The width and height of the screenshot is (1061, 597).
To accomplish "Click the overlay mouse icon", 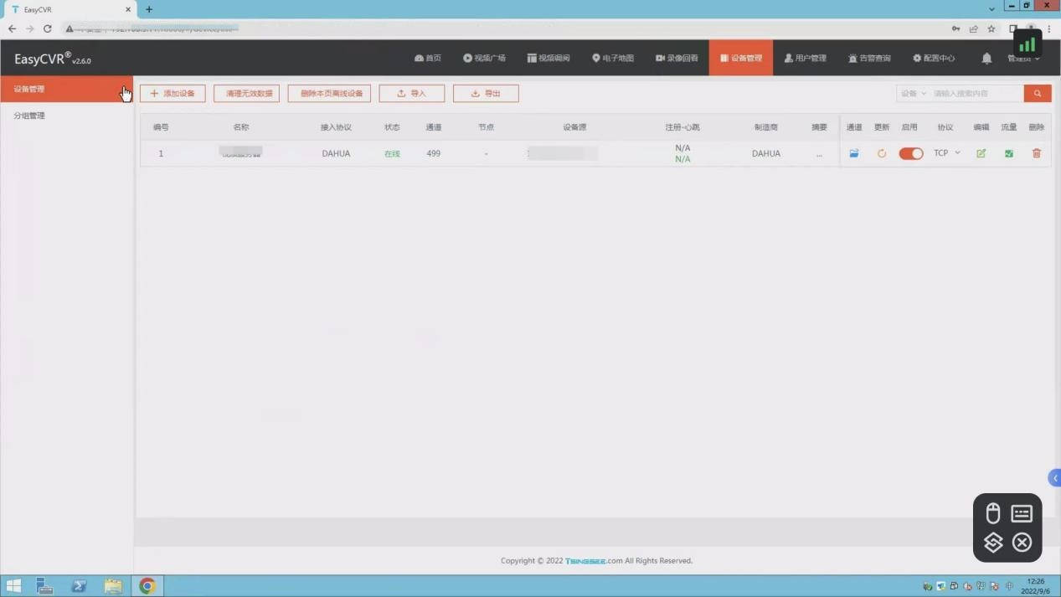I will pyautogui.click(x=993, y=513).
